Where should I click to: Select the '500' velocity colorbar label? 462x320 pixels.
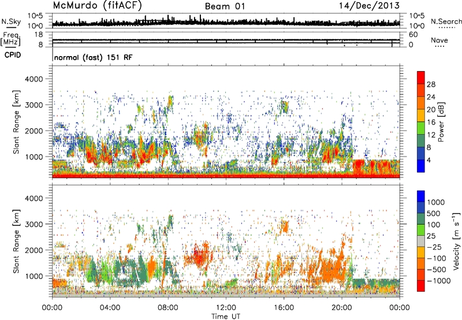point(434,214)
